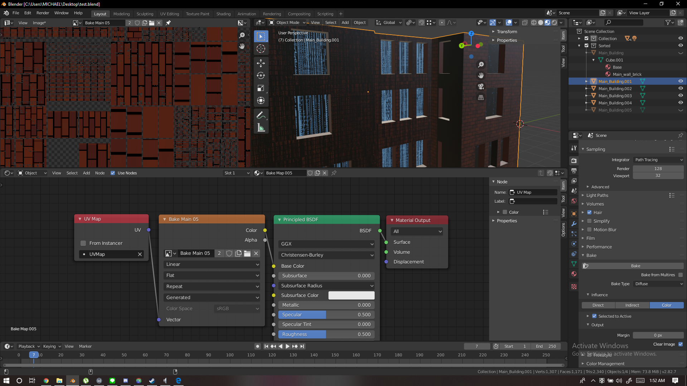
Task: Hide Main_Building.002 with eye icon
Action: pyautogui.click(x=681, y=88)
